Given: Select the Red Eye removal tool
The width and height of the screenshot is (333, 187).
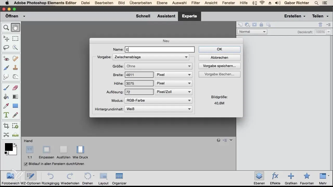Looking at the screenshot, I should click(6, 59).
